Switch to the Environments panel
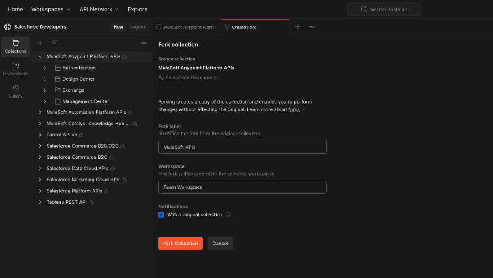The image size is (493, 278). pyautogui.click(x=15, y=69)
